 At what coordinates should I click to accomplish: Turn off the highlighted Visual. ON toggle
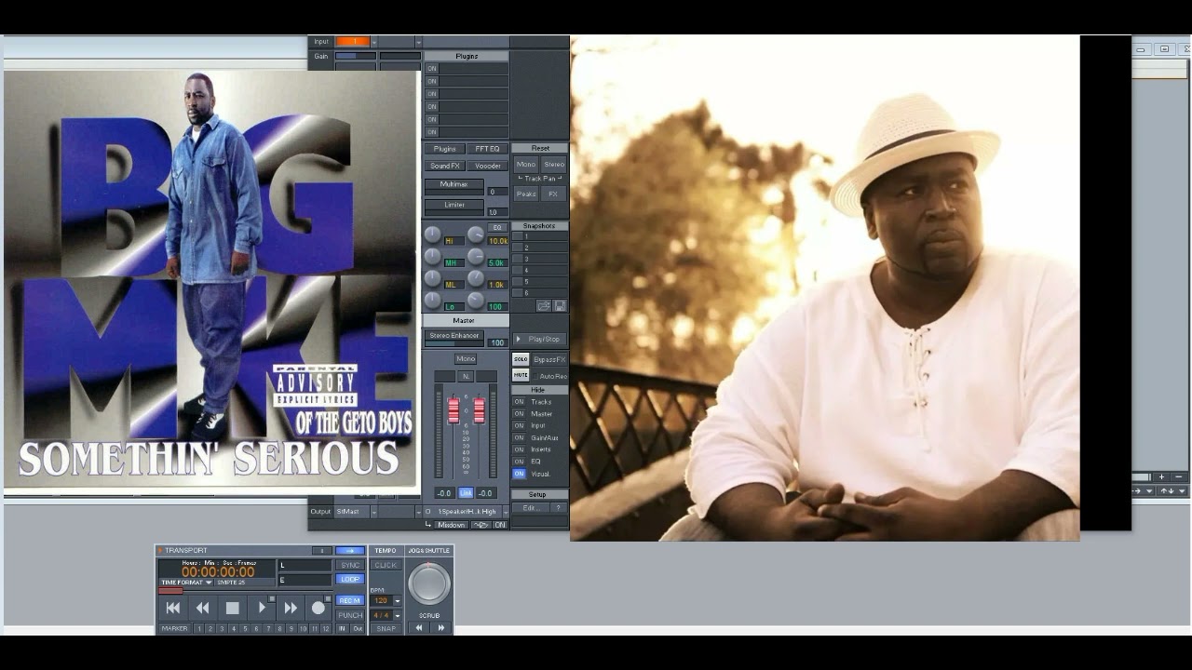[520, 474]
